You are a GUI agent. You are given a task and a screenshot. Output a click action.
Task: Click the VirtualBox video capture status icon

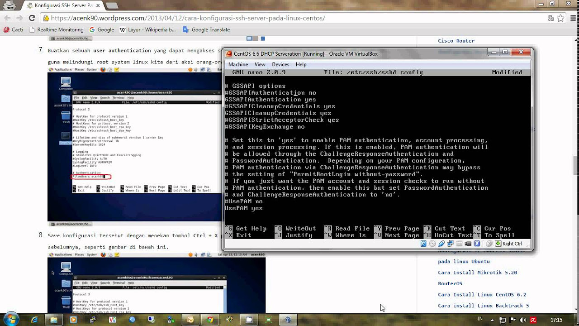click(x=468, y=244)
